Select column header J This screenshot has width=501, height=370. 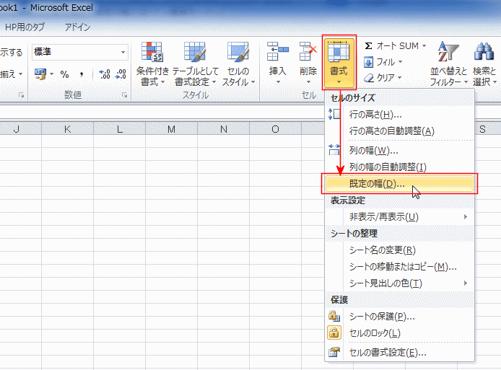pyautogui.click(x=20, y=129)
